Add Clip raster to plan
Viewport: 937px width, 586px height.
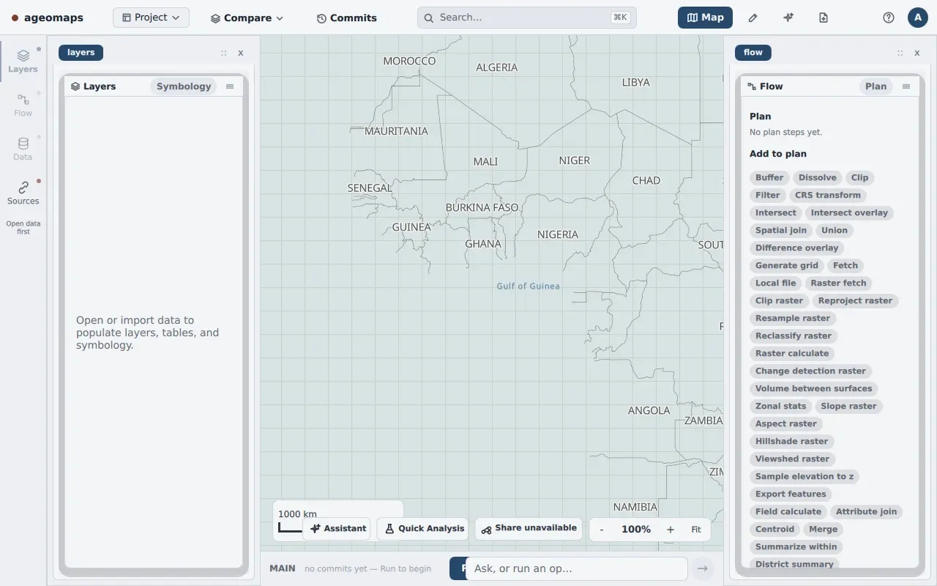pos(780,301)
